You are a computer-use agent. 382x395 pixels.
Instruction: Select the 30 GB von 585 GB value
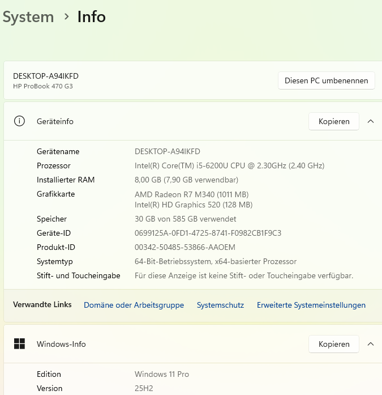186,219
